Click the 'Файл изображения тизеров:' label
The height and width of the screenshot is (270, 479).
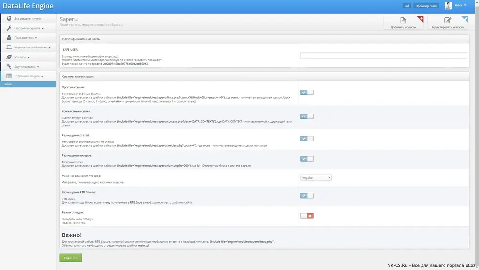(81, 176)
